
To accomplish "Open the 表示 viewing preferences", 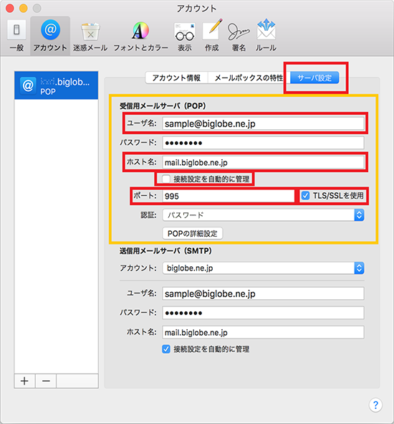I will coord(185,36).
